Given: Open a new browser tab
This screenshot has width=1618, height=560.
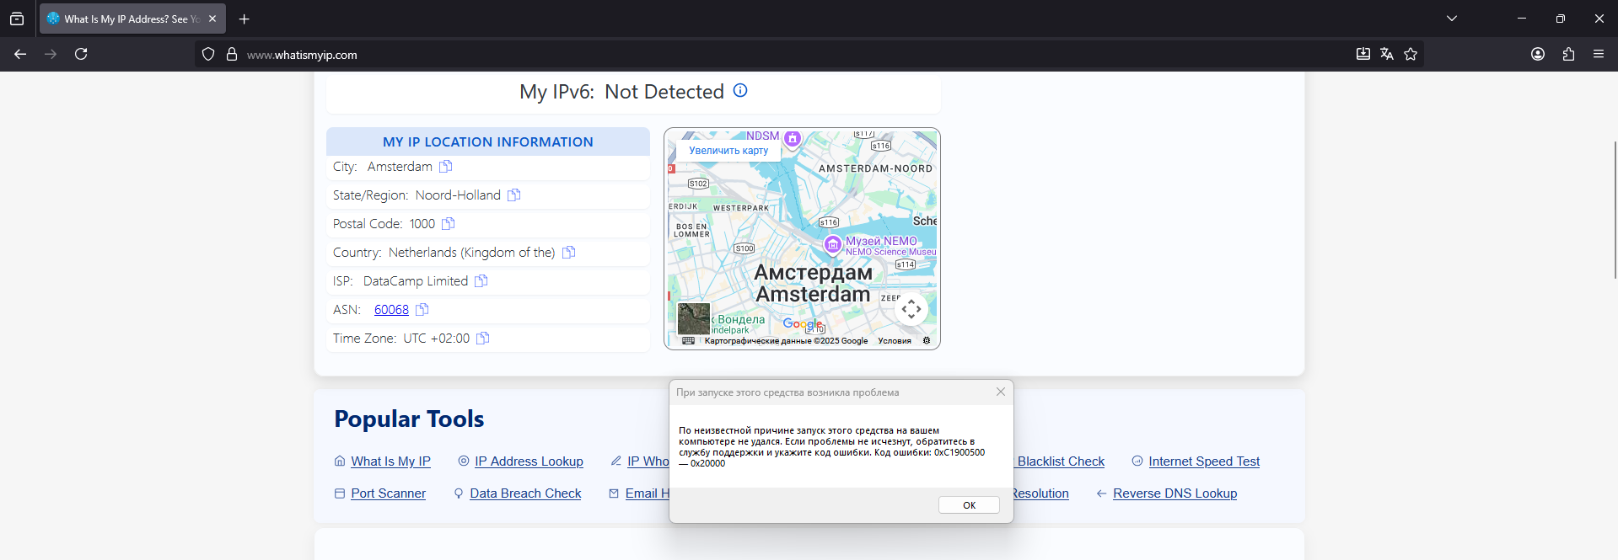Looking at the screenshot, I should 245,19.
